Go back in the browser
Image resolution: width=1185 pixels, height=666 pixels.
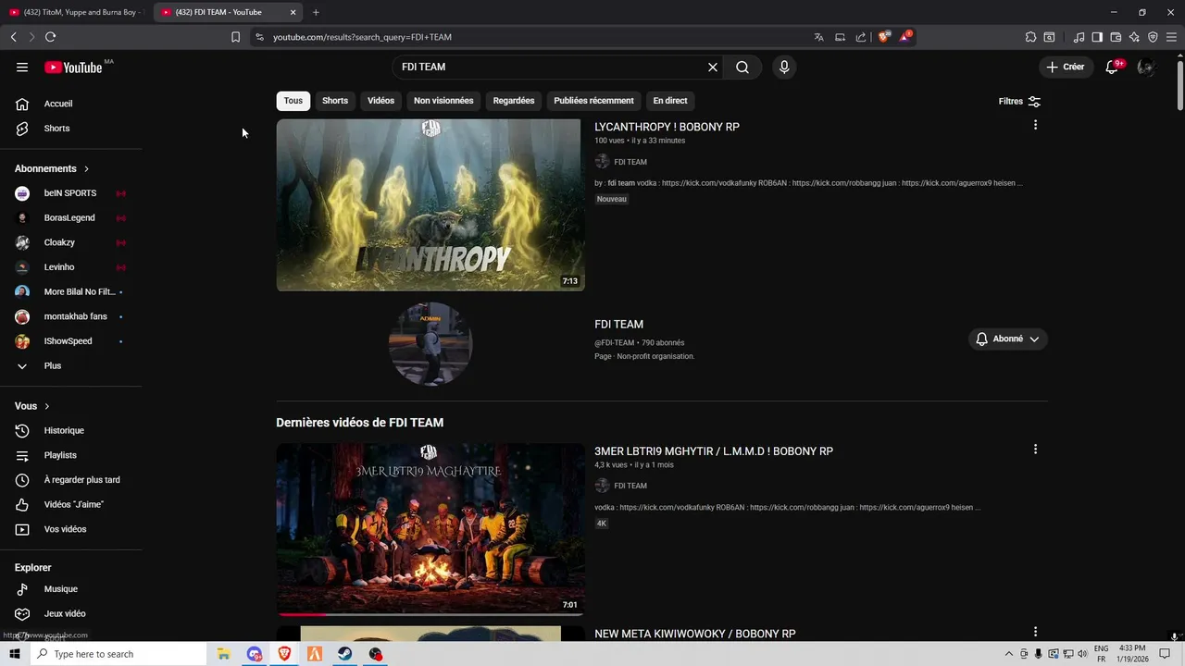point(13,37)
